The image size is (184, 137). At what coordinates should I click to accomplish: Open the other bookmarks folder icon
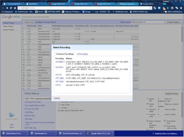click(166, 12)
